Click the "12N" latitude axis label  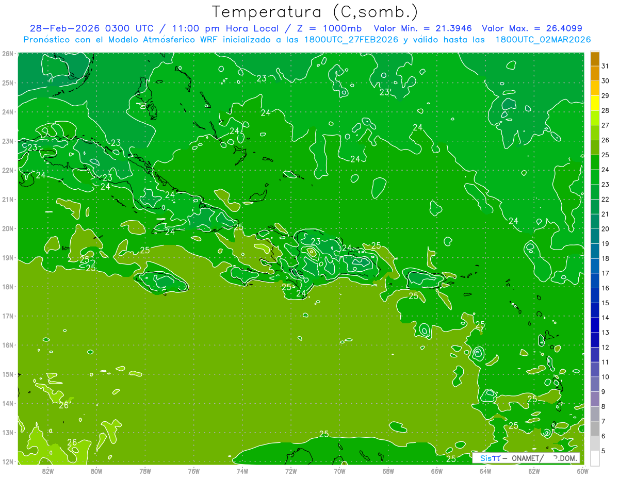coord(8,461)
